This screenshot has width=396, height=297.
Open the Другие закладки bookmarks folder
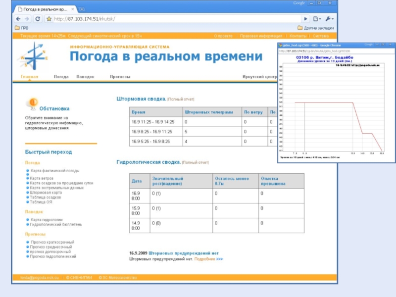316,28
